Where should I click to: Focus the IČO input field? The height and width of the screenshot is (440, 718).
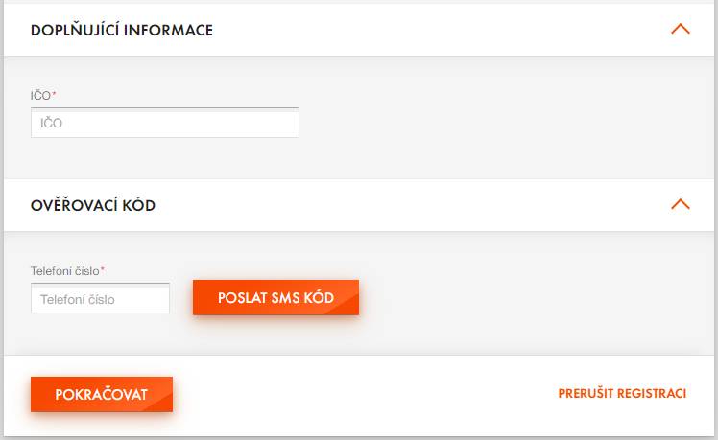point(165,123)
